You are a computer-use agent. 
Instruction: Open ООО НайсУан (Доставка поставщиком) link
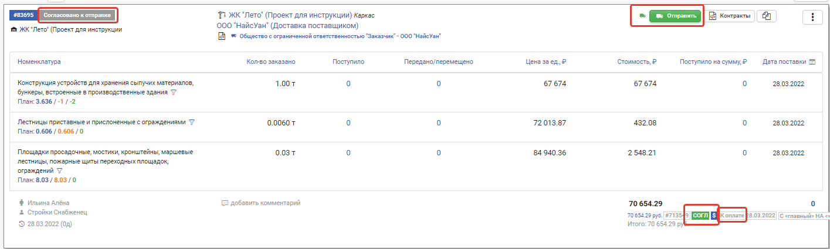click(x=287, y=26)
